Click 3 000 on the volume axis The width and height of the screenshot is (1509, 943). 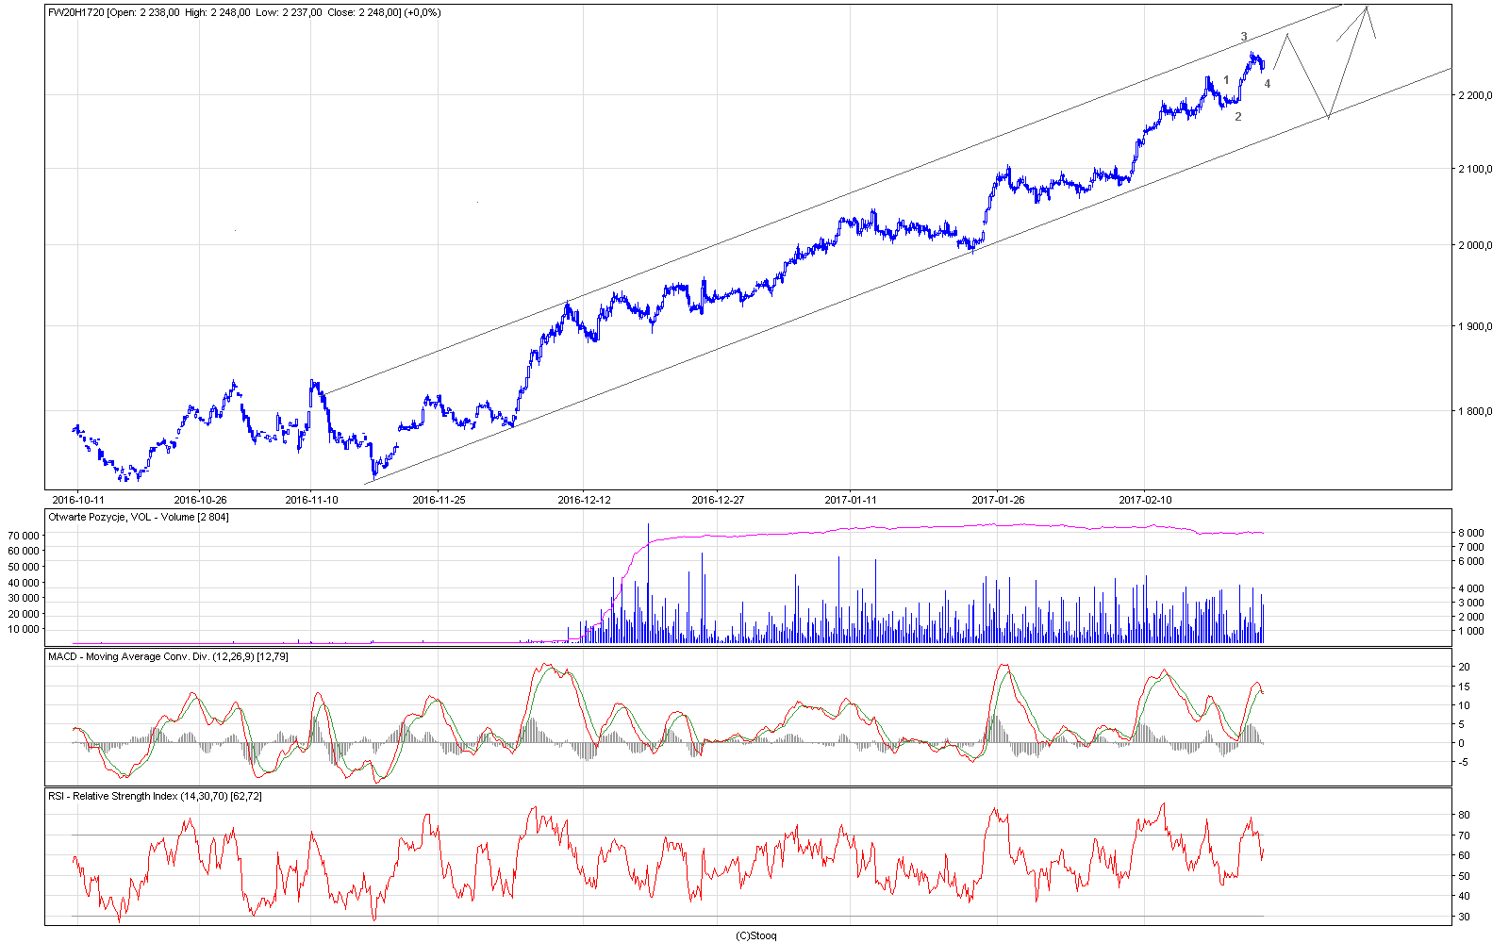(x=1471, y=603)
